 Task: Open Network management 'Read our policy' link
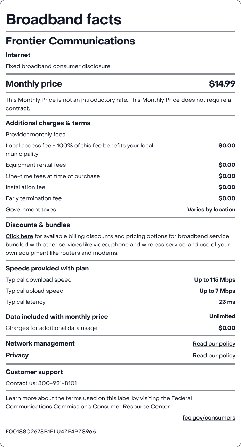point(214,344)
